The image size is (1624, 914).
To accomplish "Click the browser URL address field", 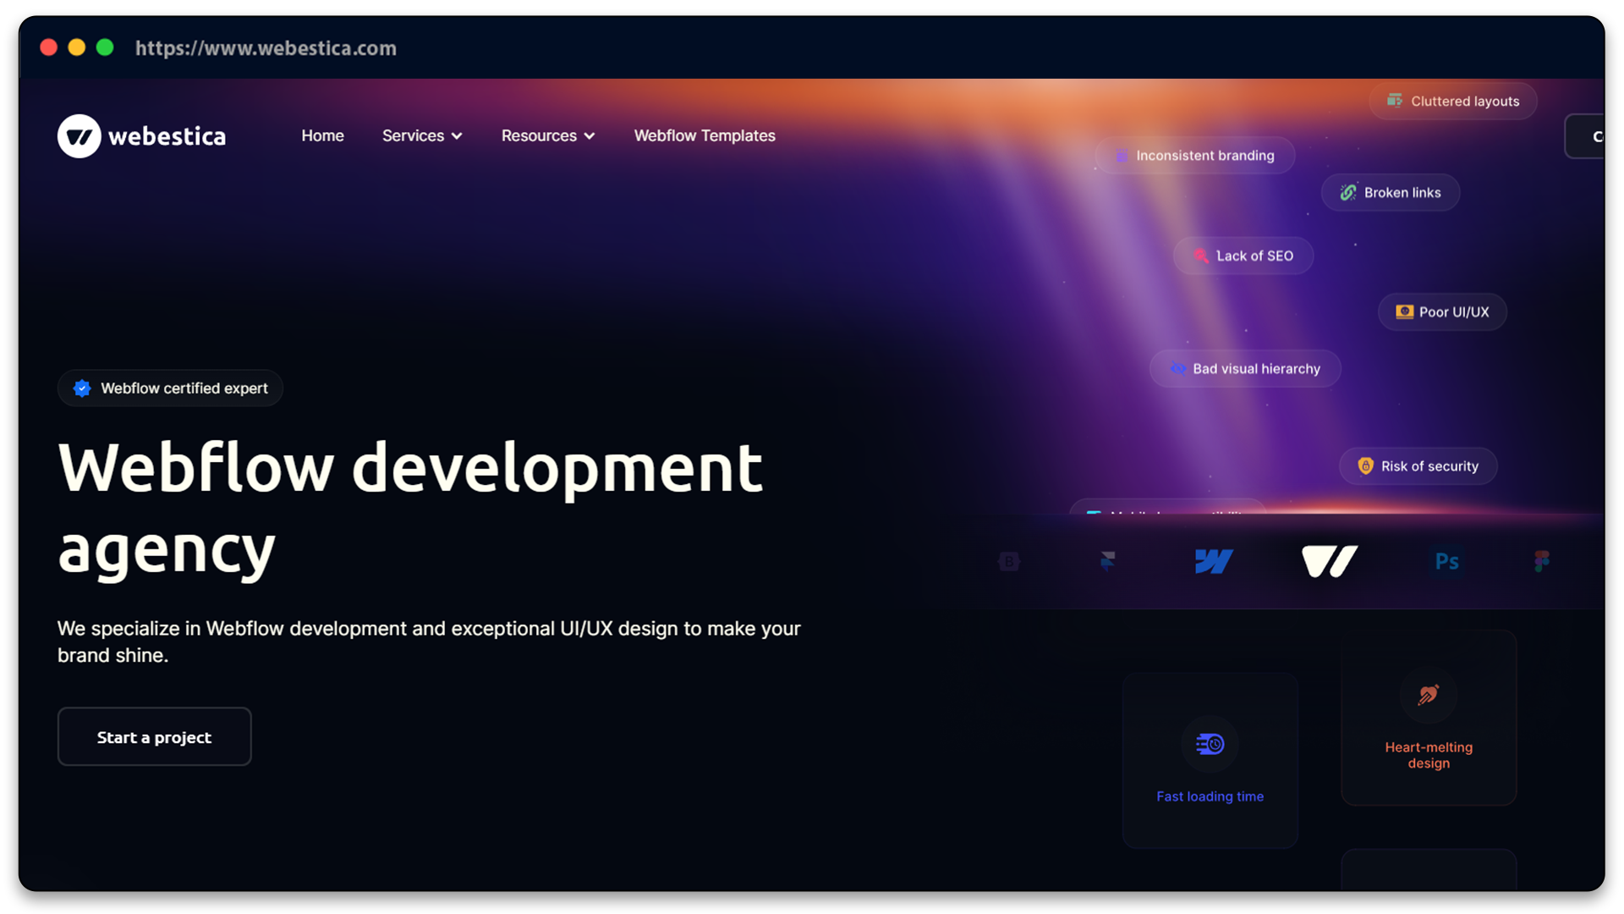I will (266, 48).
